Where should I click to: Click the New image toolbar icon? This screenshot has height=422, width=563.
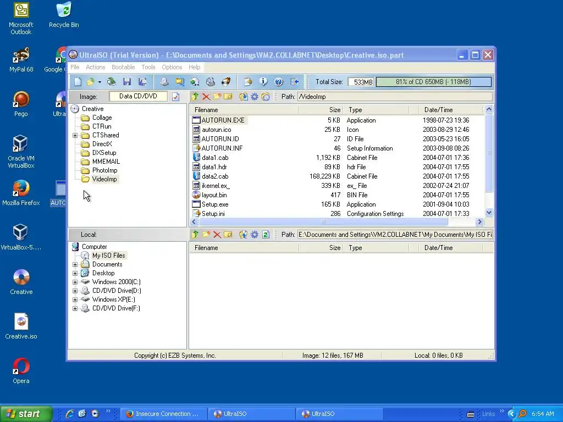click(78, 82)
